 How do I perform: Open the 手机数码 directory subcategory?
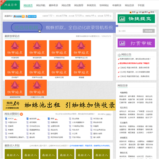click(x=140, y=102)
